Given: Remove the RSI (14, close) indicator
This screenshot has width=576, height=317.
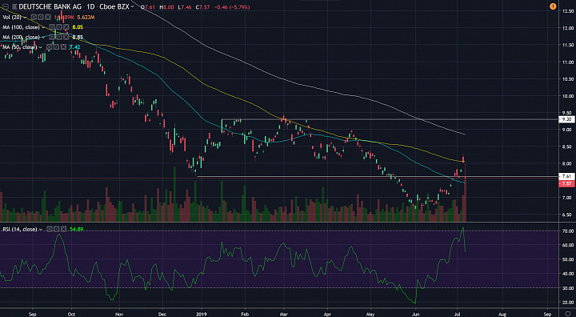Looking at the screenshot, I should tap(64, 229).
